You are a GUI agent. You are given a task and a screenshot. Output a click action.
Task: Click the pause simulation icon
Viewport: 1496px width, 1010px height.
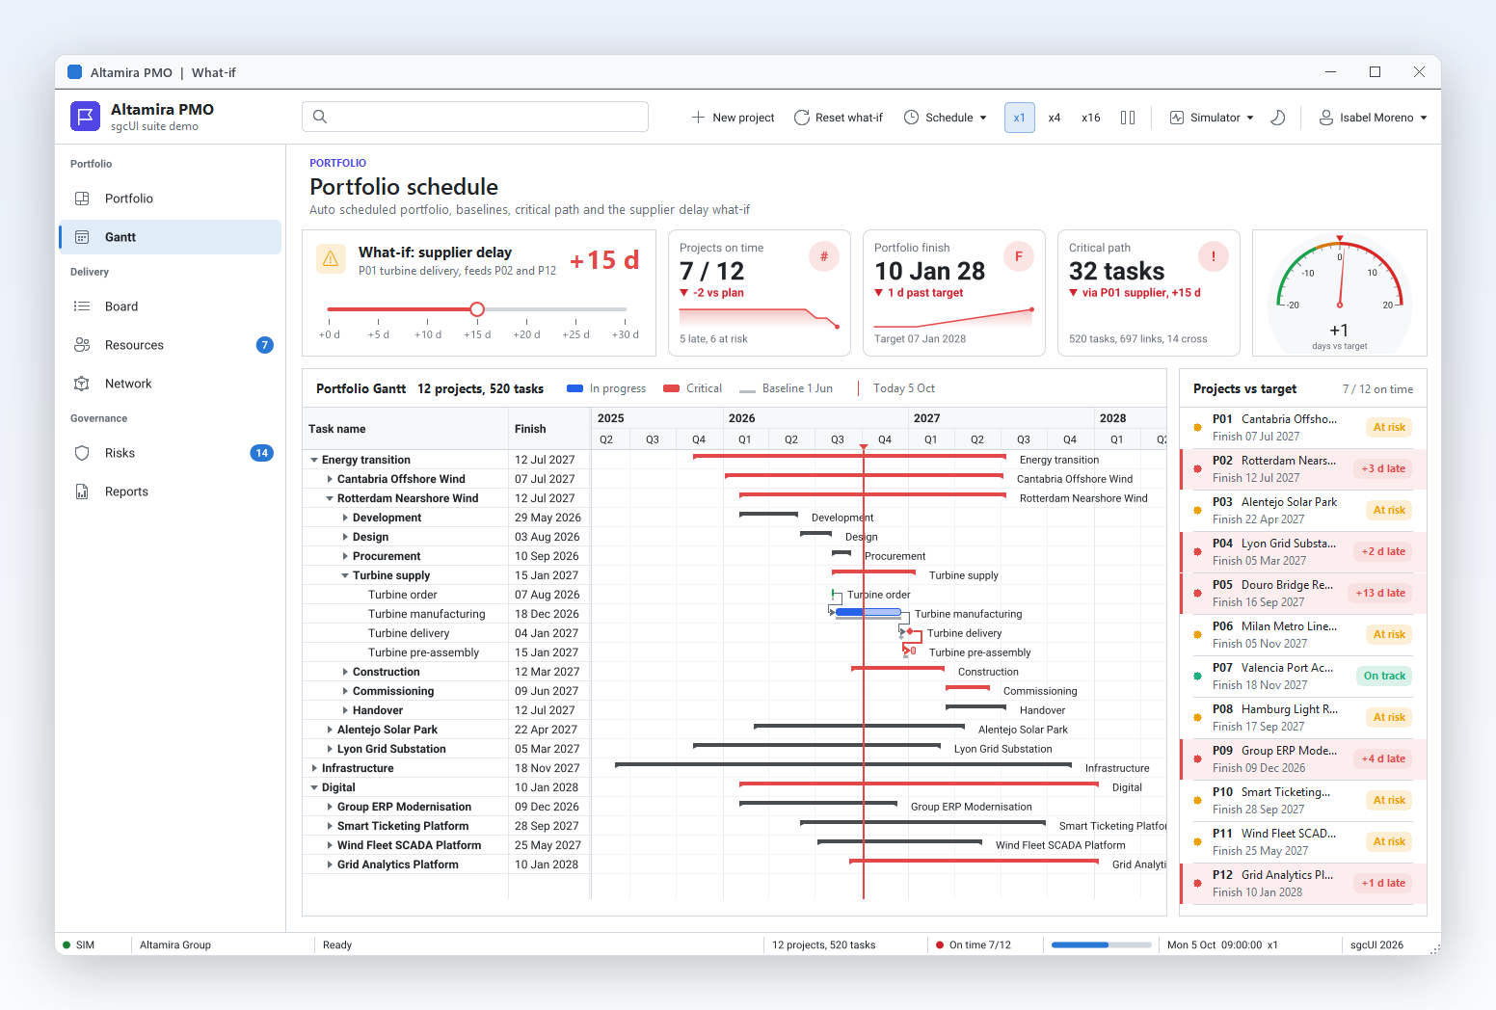point(1128,118)
